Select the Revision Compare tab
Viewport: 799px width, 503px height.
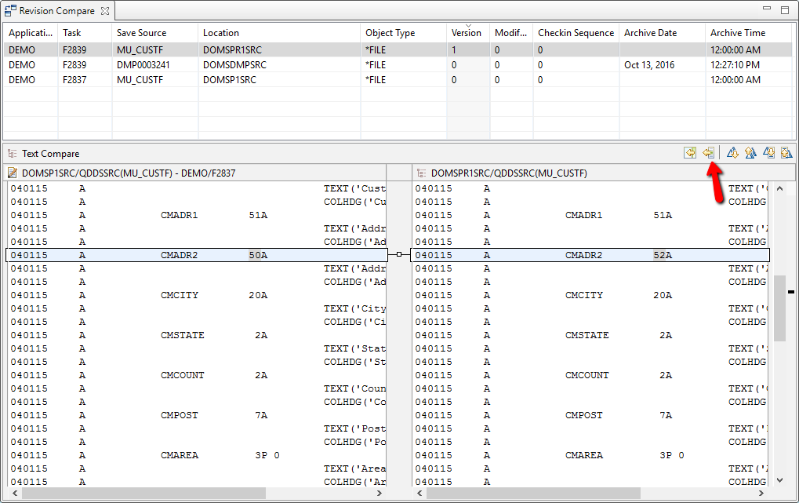(x=55, y=11)
